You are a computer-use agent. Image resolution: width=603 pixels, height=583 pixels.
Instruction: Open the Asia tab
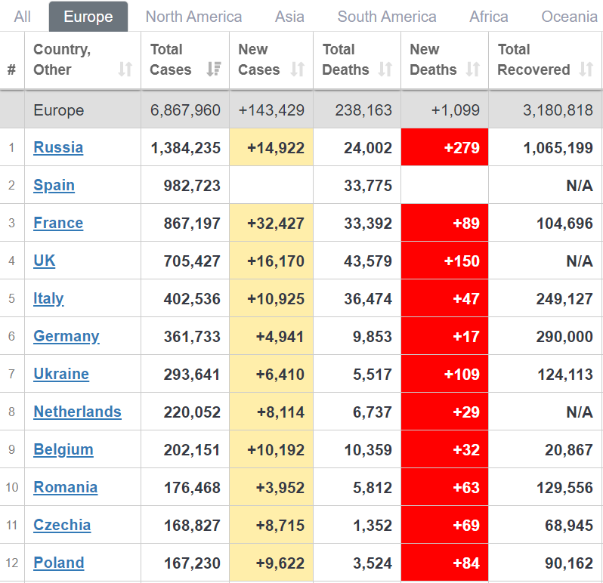[x=289, y=17]
